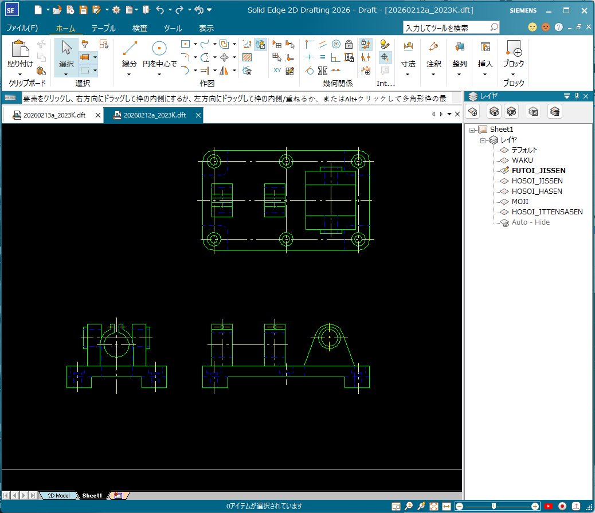Image resolution: width=595 pixels, height=513 pixels.
Task: Click the new layer icon in the layer panel
Action: (472, 111)
